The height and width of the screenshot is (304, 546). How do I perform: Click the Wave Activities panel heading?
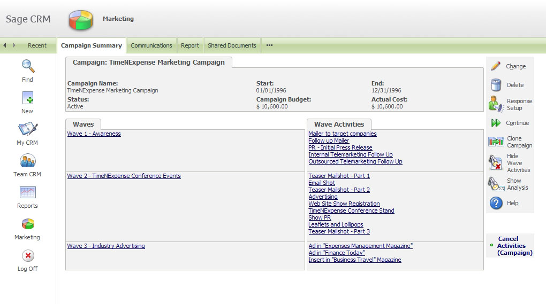pyautogui.click(x=339, y=124)
